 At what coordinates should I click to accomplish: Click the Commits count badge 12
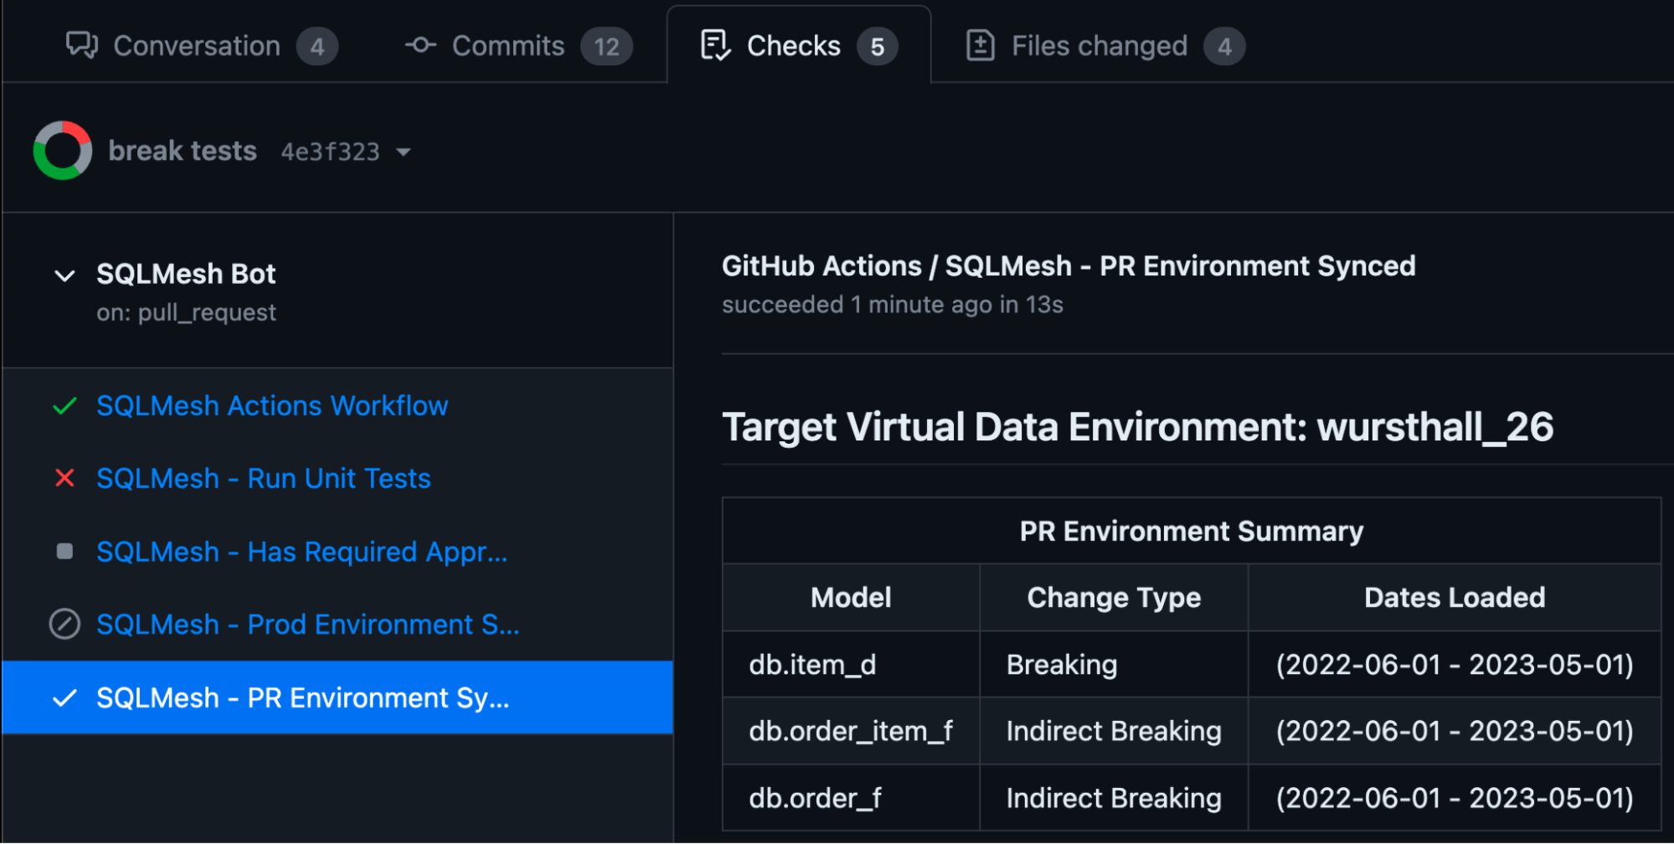coord(607,47)
